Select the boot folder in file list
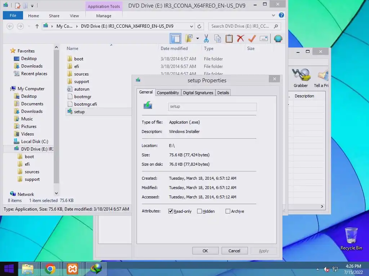The width and height of the screenshot is (369, 276). (x=79, y=59)
